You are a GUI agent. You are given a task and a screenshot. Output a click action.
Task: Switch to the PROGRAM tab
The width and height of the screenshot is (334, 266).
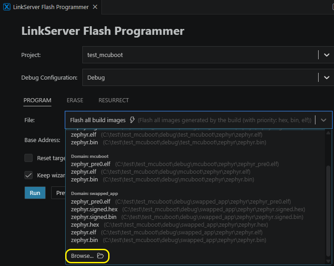[x=37, y=100]
